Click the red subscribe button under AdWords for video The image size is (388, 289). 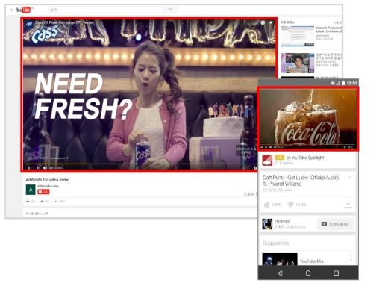[x=43, y=192]
